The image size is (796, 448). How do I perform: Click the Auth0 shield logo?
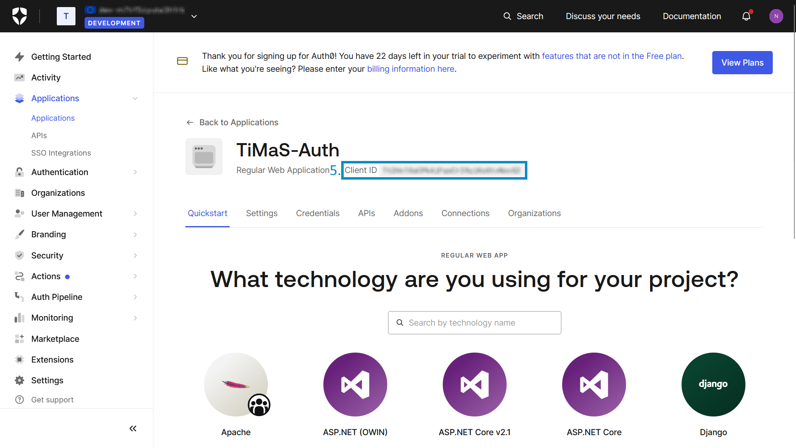(x=19, y=16)
